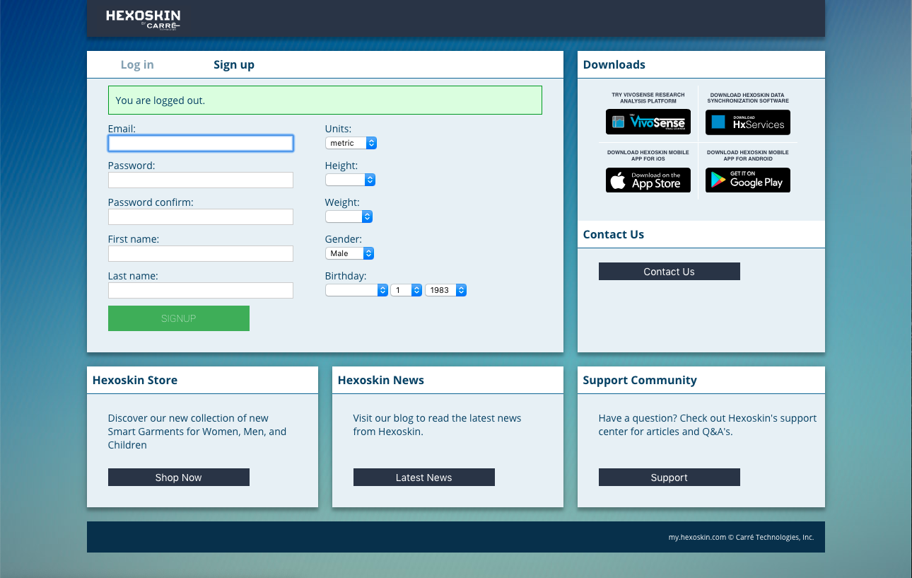Get the Android app on Google Play
The image size is (912, 578).
[x=747, y=180]
